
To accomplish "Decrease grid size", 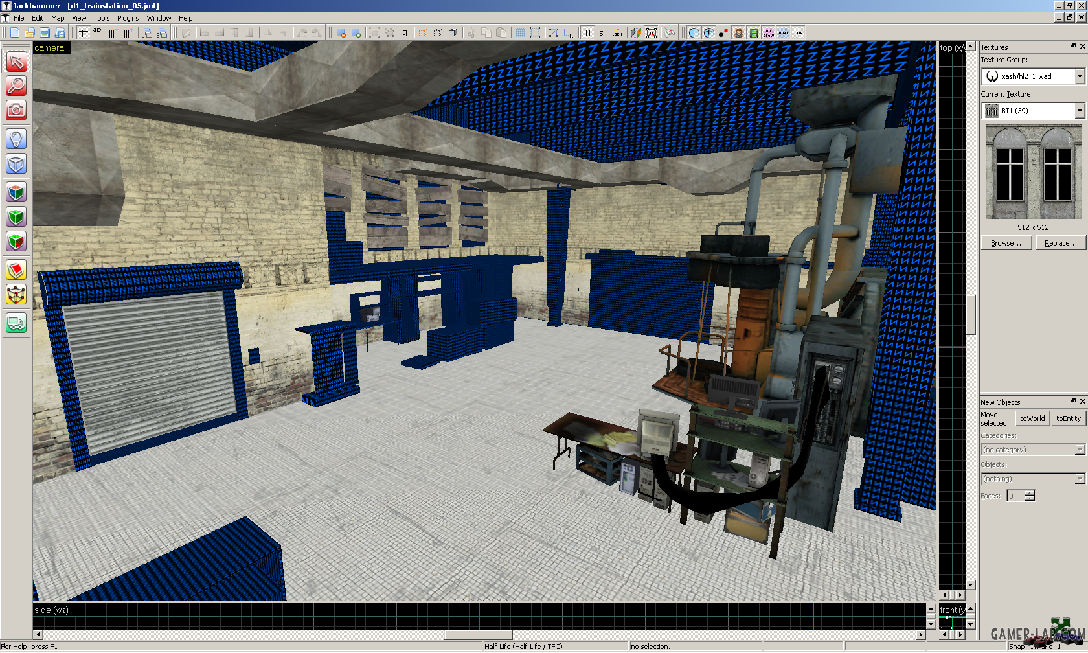I will (x=112, y=32).
